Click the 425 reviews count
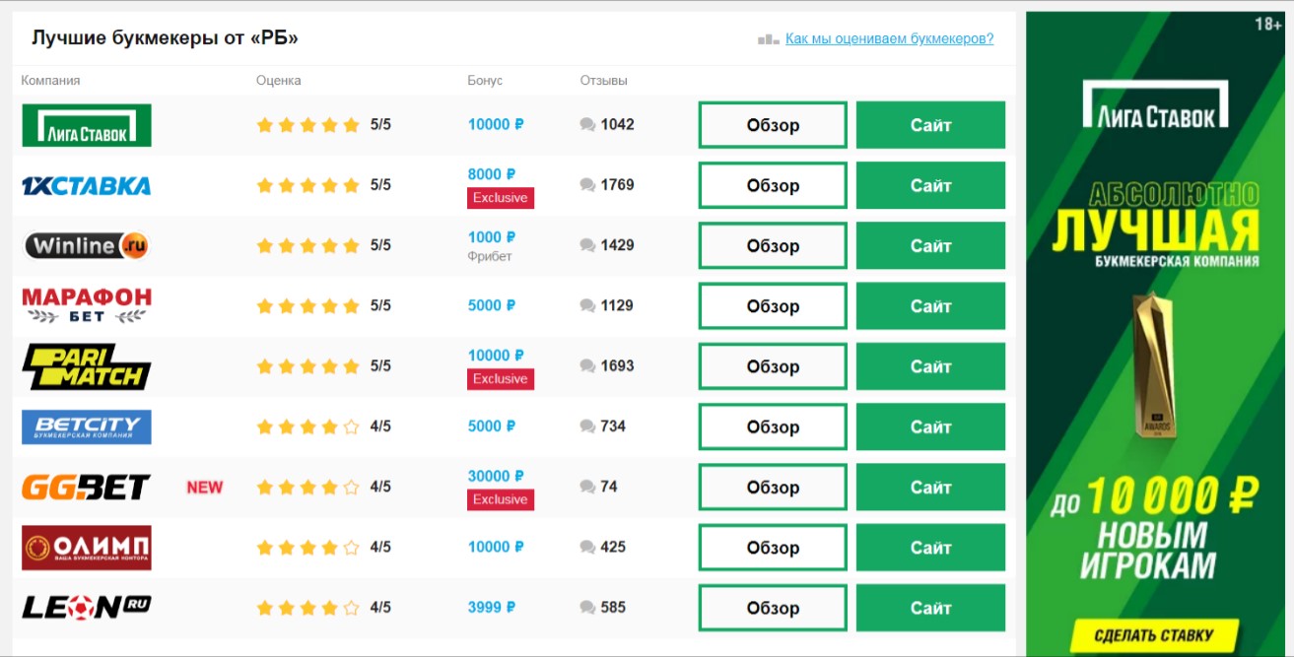Image resolution: width=1294 pixels, height=657 pixels. [613, 548]
